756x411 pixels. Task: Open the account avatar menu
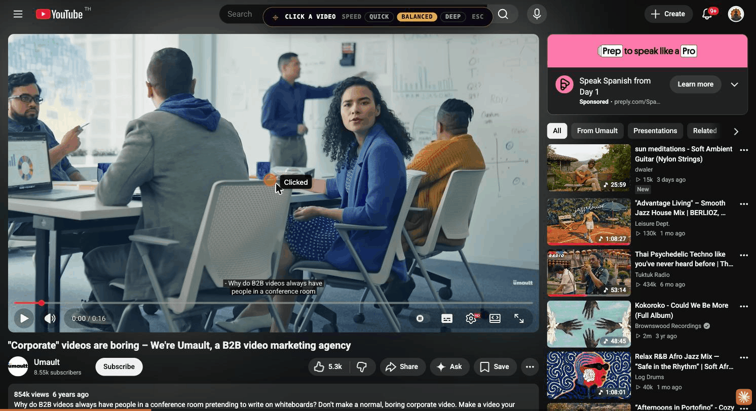pyautogui.click(x=736, y=14)
